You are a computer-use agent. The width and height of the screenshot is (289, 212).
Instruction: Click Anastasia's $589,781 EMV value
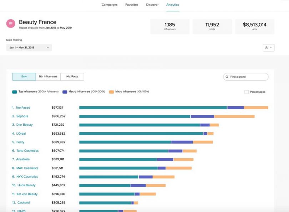pyautogui.click(x=58, y=159)
